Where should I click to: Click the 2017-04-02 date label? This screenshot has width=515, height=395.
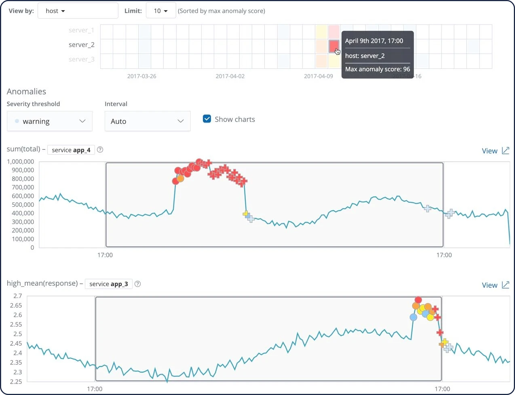pos(230,76)
